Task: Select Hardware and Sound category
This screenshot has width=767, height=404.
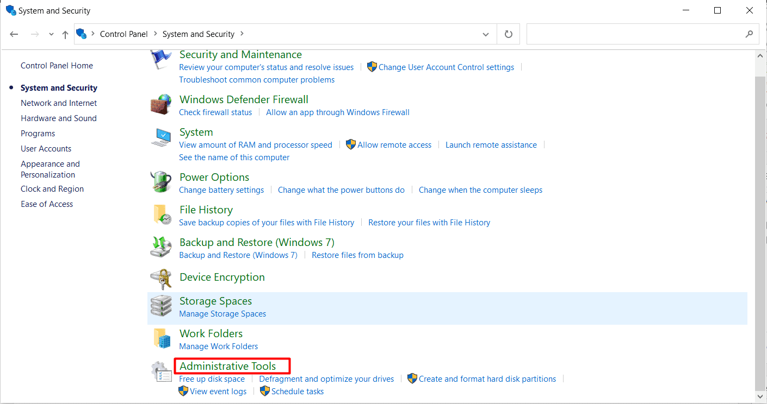Action: coord(59,118)
